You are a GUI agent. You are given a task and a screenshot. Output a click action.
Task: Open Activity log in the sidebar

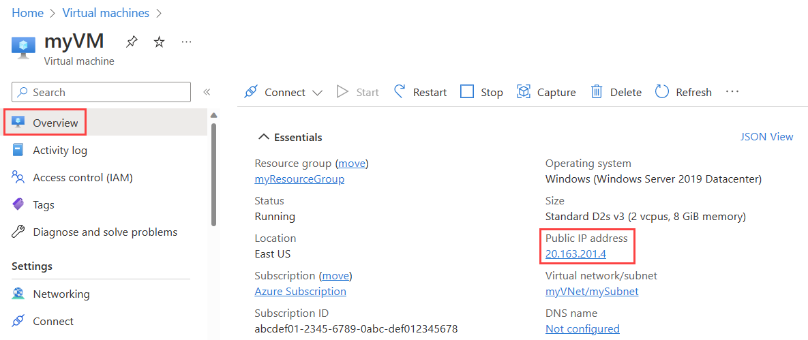click(x=60, y=151)
